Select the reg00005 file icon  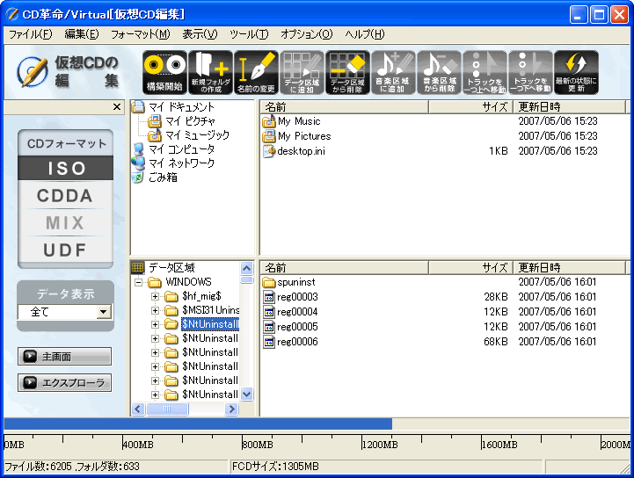tap(268, 327)
